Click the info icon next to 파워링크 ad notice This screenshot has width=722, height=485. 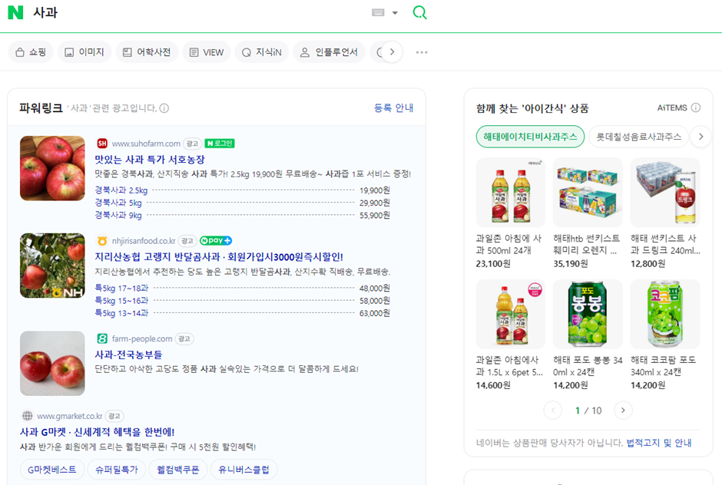[x=164, y=108]
